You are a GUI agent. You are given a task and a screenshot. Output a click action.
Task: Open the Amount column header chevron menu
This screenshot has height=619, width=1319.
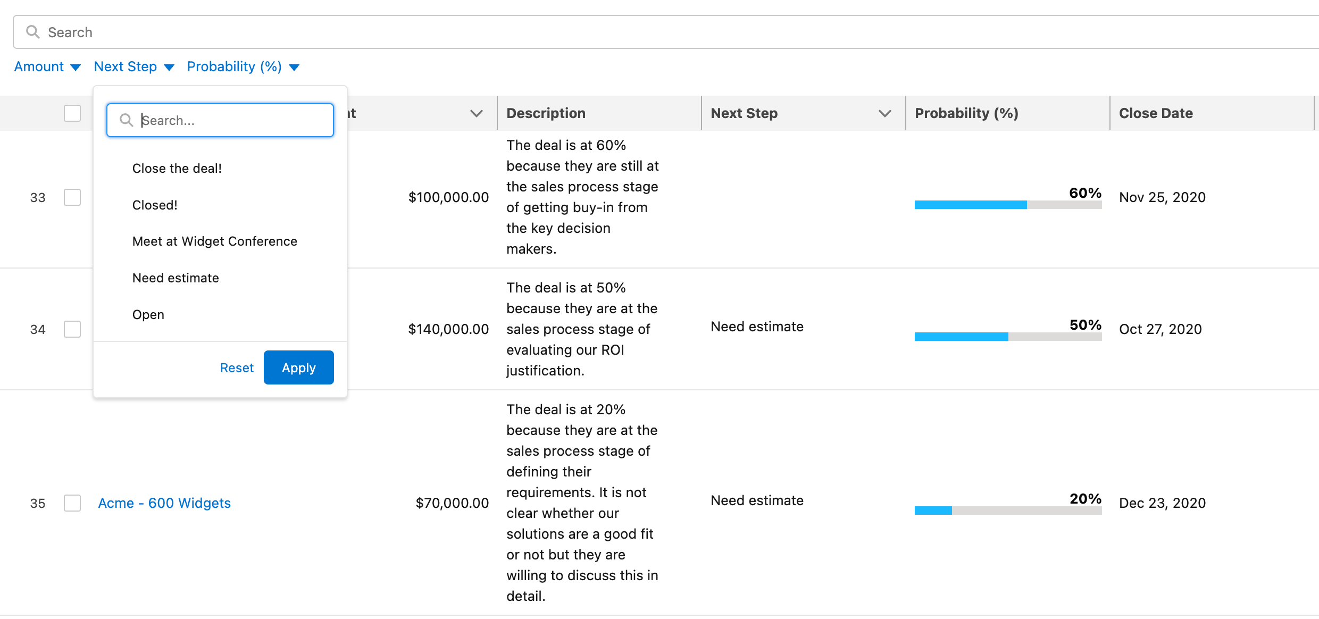477,113
